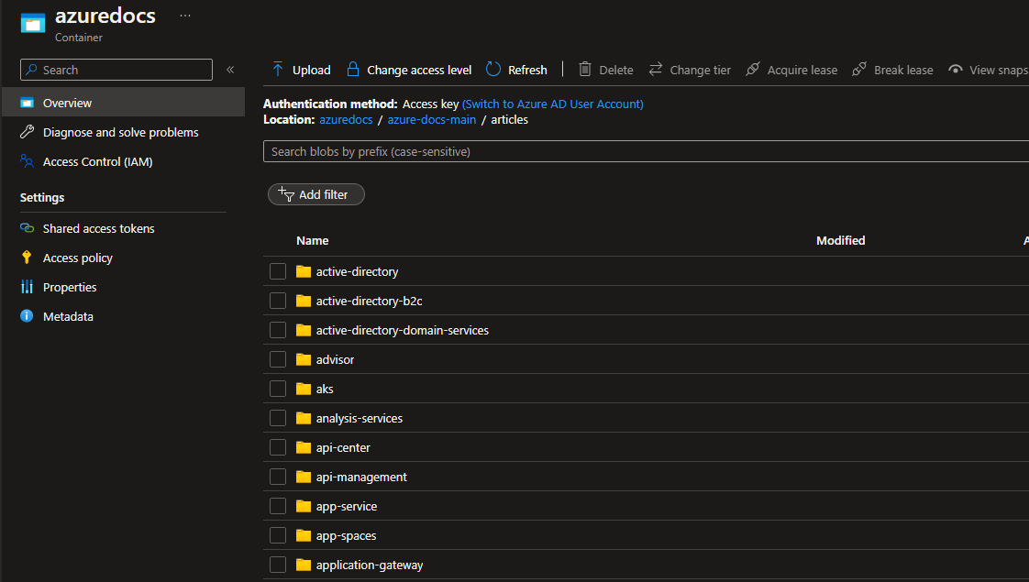This screenshot has height=582, width=1029.
Task: Tick the active-directory-domain-services checkbox
Action: (278, 330)
